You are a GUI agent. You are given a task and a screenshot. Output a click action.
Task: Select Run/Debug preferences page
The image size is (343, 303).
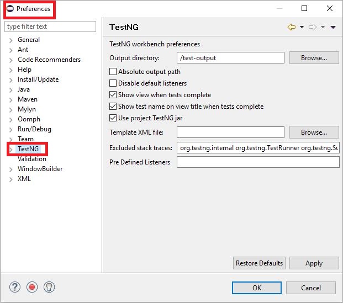click(35, 129)
